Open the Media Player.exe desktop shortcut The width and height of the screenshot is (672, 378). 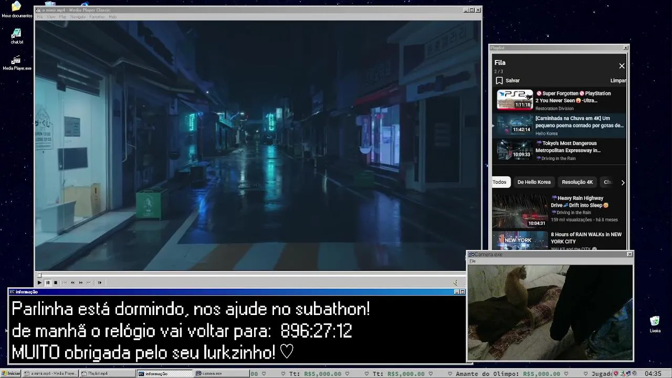17,63
